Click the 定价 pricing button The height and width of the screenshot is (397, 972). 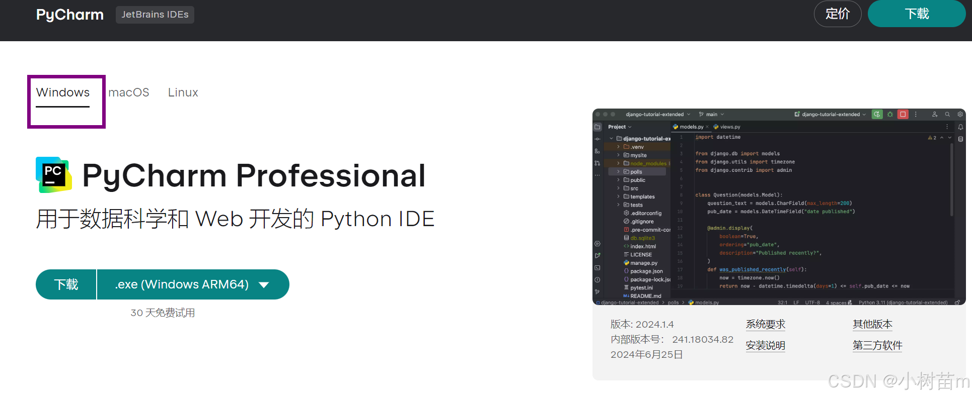(838, 14)
